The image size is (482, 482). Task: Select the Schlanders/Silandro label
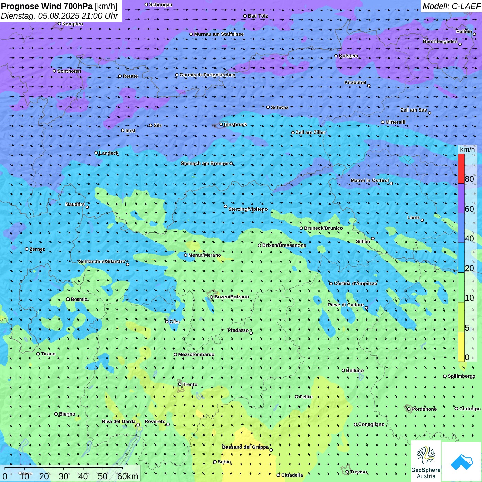pyautogui.click(x=102, y=261)
